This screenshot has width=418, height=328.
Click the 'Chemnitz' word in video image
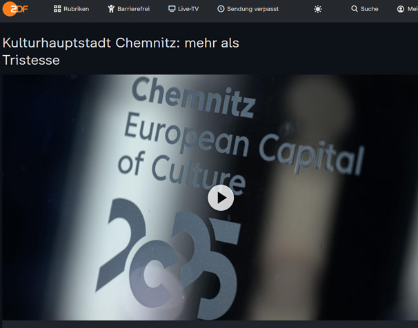(193, 97)
